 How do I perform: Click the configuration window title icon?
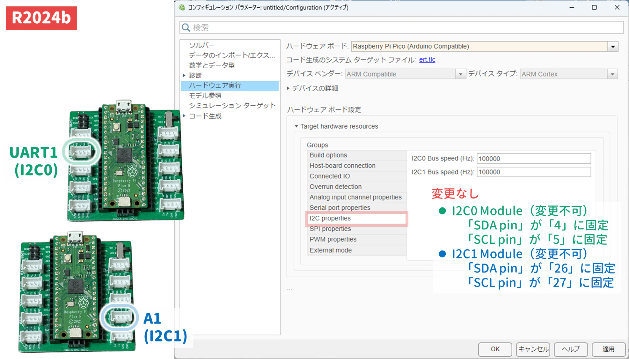pos(182,7)
